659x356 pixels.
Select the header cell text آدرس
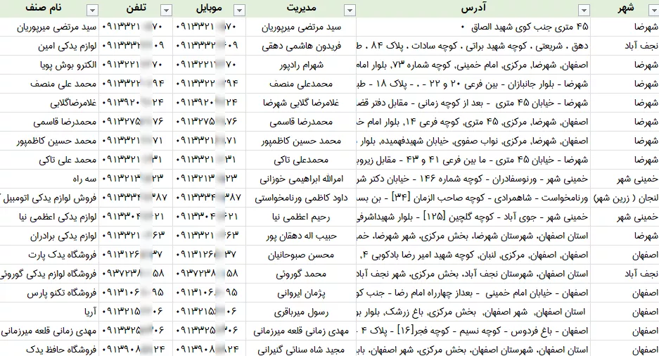pyautogui.click(x=473, y=8)
